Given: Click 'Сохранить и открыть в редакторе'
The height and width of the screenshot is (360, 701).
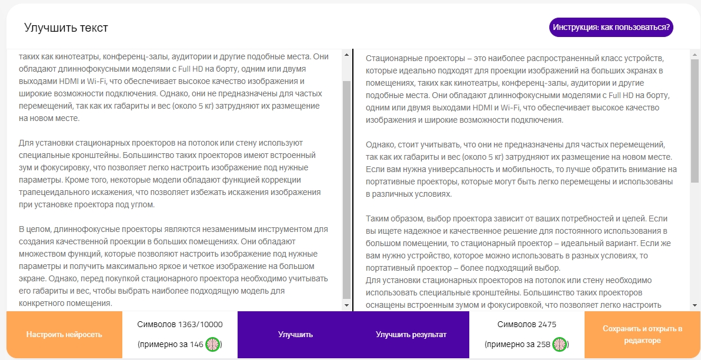Looking at the screenshot, I should pos(642,335).
